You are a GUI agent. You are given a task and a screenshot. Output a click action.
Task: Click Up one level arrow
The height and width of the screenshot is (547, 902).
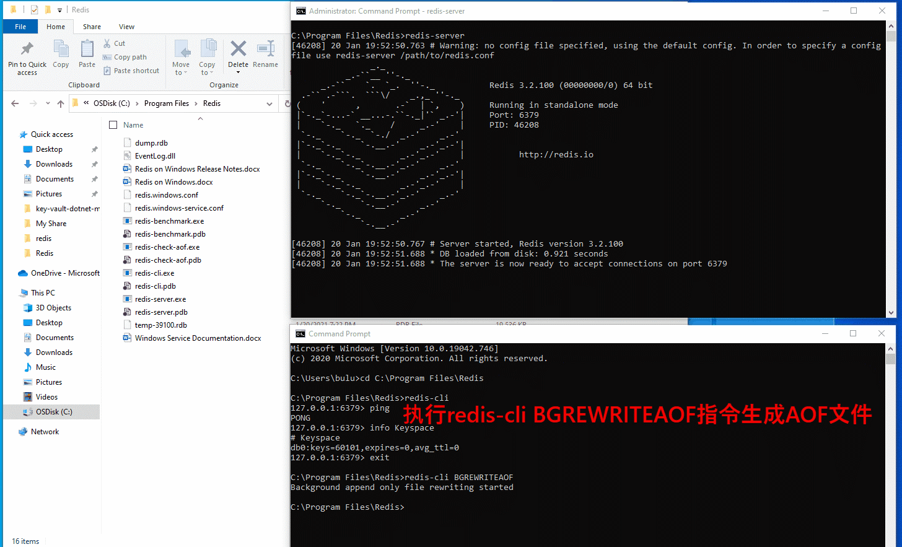click(60, 103)
